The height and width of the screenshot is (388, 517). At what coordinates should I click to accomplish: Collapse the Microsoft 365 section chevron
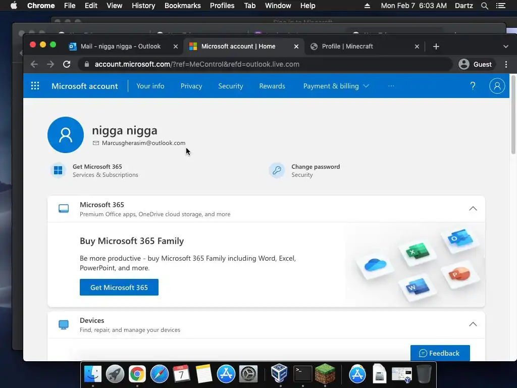click(473, 209)
